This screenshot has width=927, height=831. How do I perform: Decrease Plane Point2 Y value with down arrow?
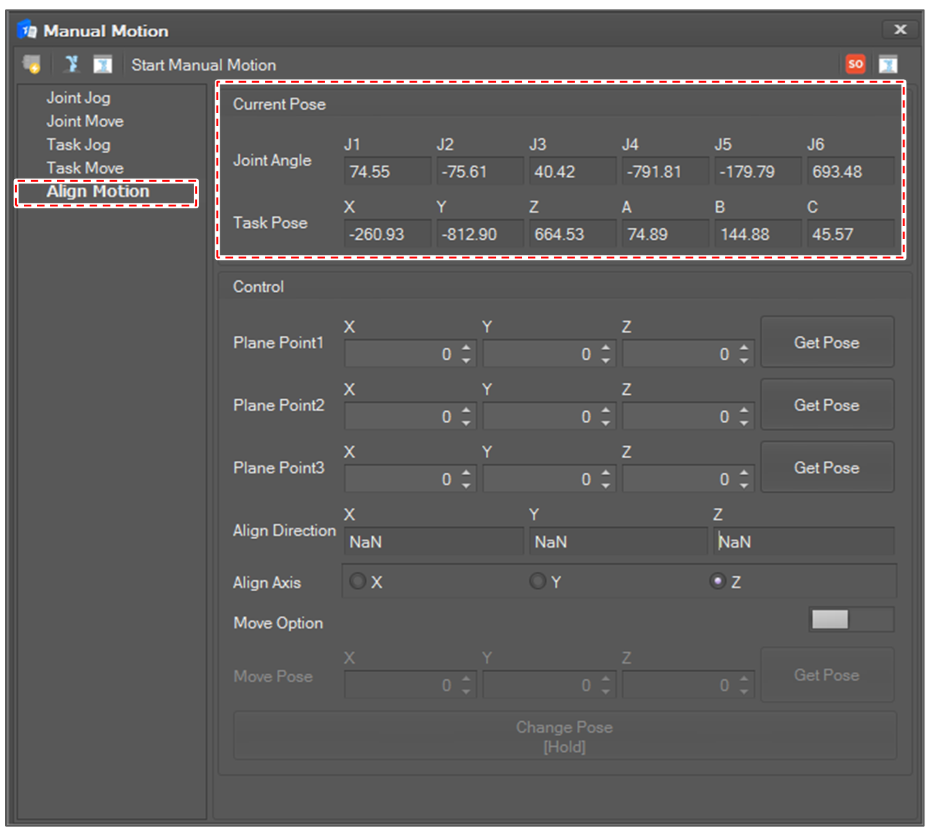(x=605, y=423)
